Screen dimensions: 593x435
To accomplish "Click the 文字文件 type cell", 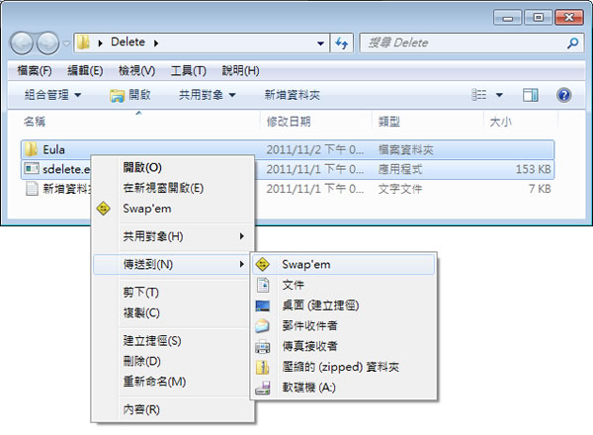I will pos(400,189).
